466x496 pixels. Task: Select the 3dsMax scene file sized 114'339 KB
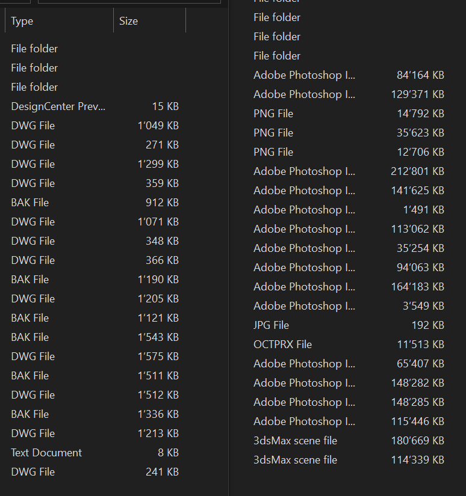point(296,460)
